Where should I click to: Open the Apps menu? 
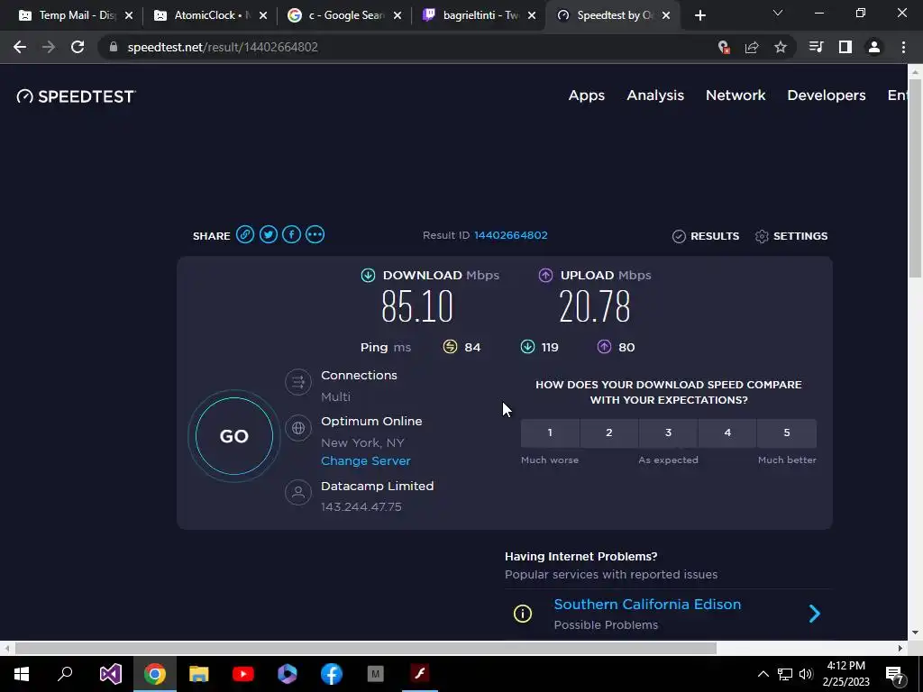point(586,96)
